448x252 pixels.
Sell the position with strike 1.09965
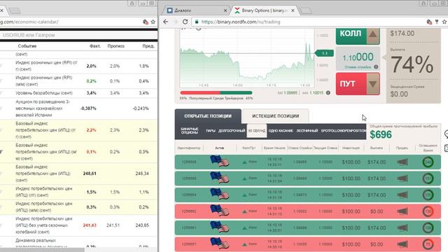(x=402, y=162)
